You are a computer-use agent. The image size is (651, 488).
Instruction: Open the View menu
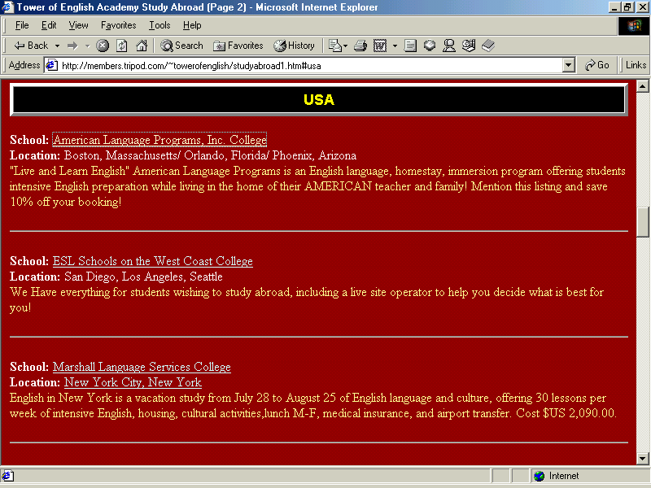(78, 25)
